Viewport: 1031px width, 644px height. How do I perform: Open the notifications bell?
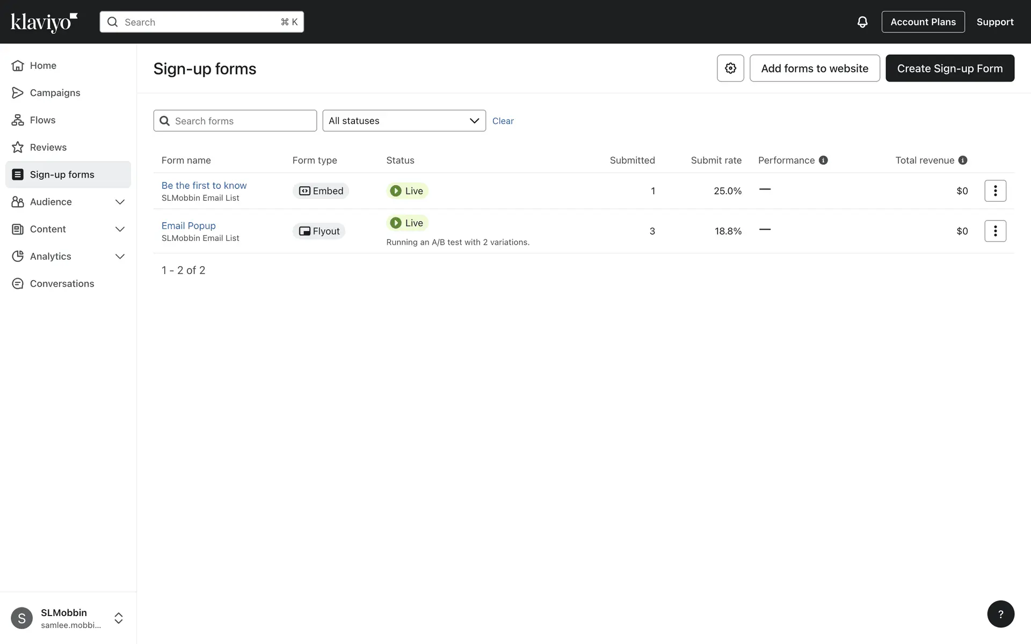[862, 22]
